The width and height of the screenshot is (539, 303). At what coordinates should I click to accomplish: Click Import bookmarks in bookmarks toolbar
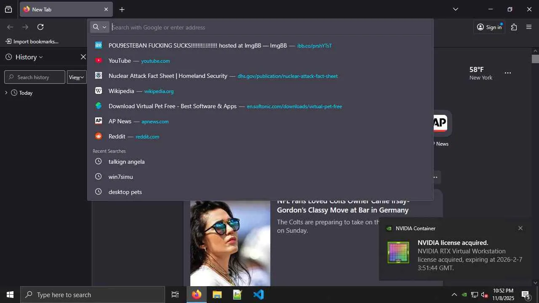[x=32, y=41]
